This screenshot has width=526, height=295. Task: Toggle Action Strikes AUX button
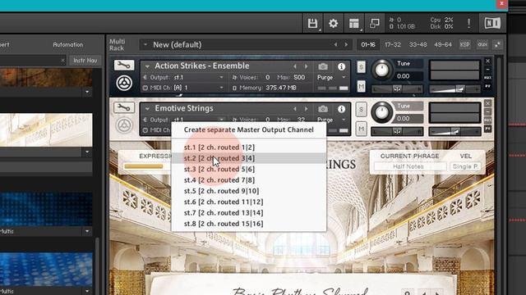pyautogui.click(x=487, y=78)
